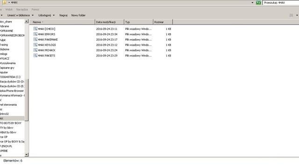Screen dimensions: 299x168
Task: Click the change view layout icon
Action: tap(291, 15)
